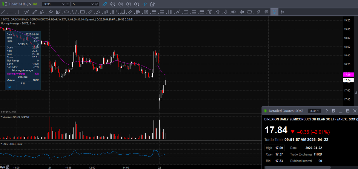Click the Open 17.37 value
The height and width of the screenshot is (169, 358).
point(279,154)
